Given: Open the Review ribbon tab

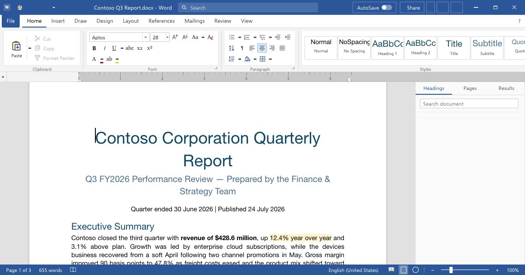Looking at the screenshot, I should pos(223,21).
